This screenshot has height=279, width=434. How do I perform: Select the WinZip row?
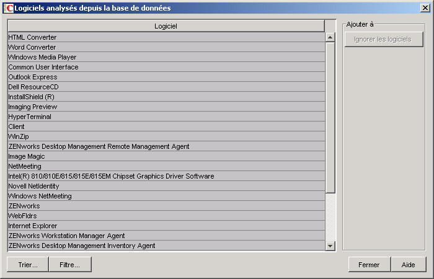tap(166, 136)
